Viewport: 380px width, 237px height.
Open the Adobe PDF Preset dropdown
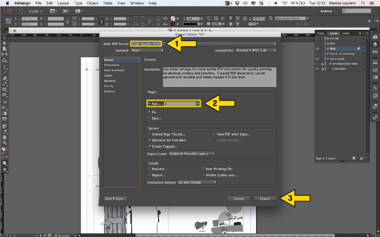[204, 44]
